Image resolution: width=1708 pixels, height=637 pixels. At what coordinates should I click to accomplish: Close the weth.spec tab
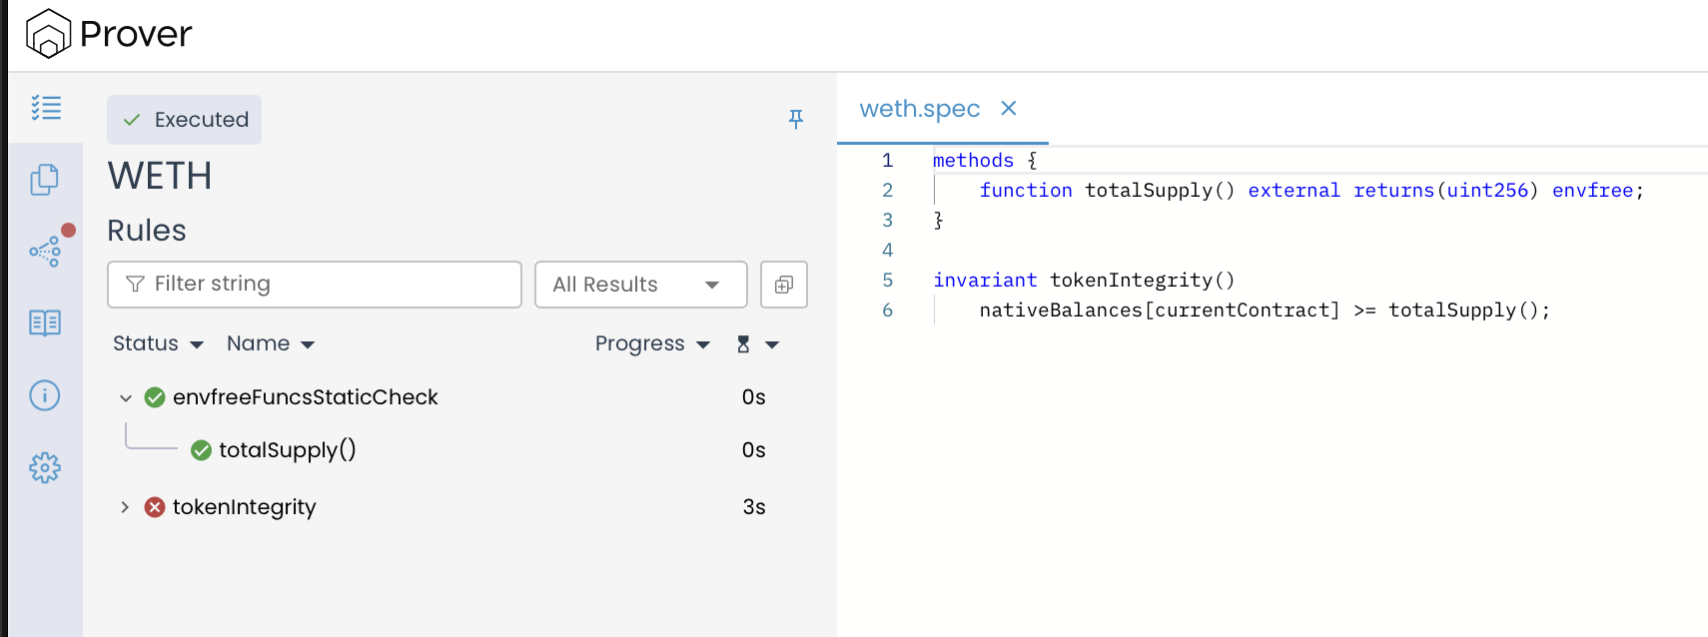pyautogui.click(x=1009, y=108)
